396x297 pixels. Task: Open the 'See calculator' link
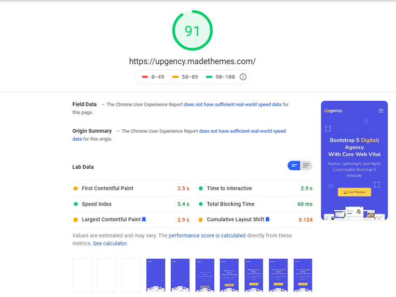pos(110,244)
